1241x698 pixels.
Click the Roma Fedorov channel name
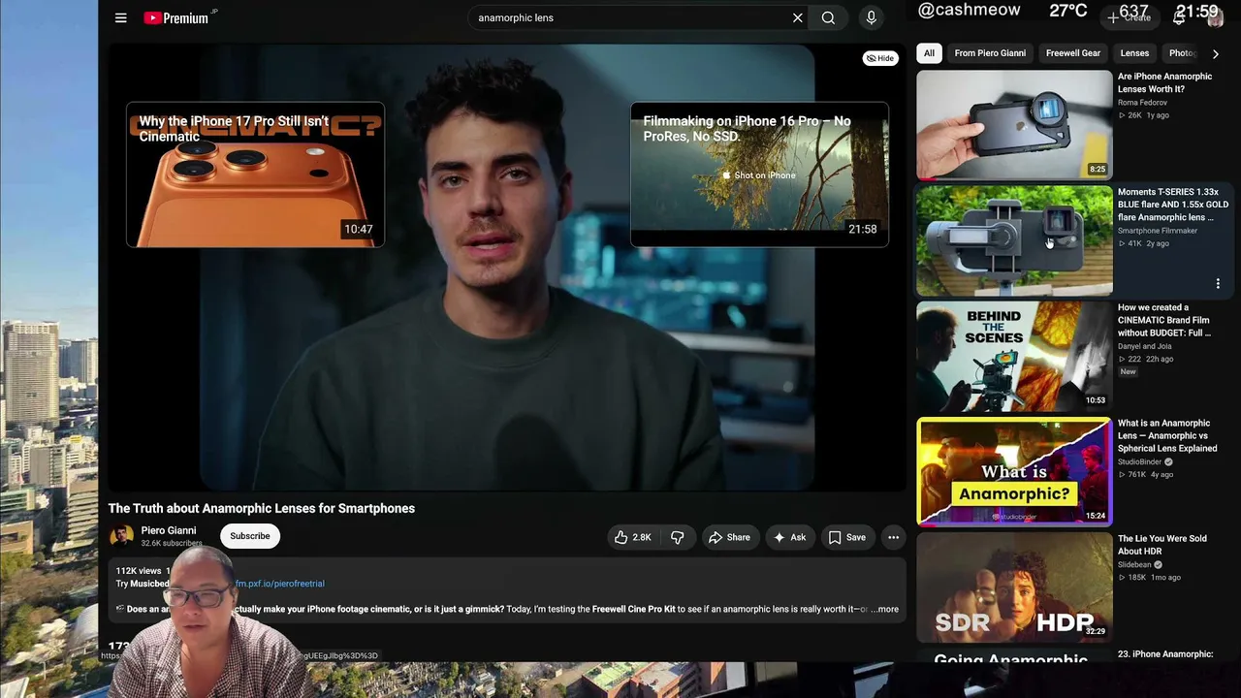tap(1142, 103)
